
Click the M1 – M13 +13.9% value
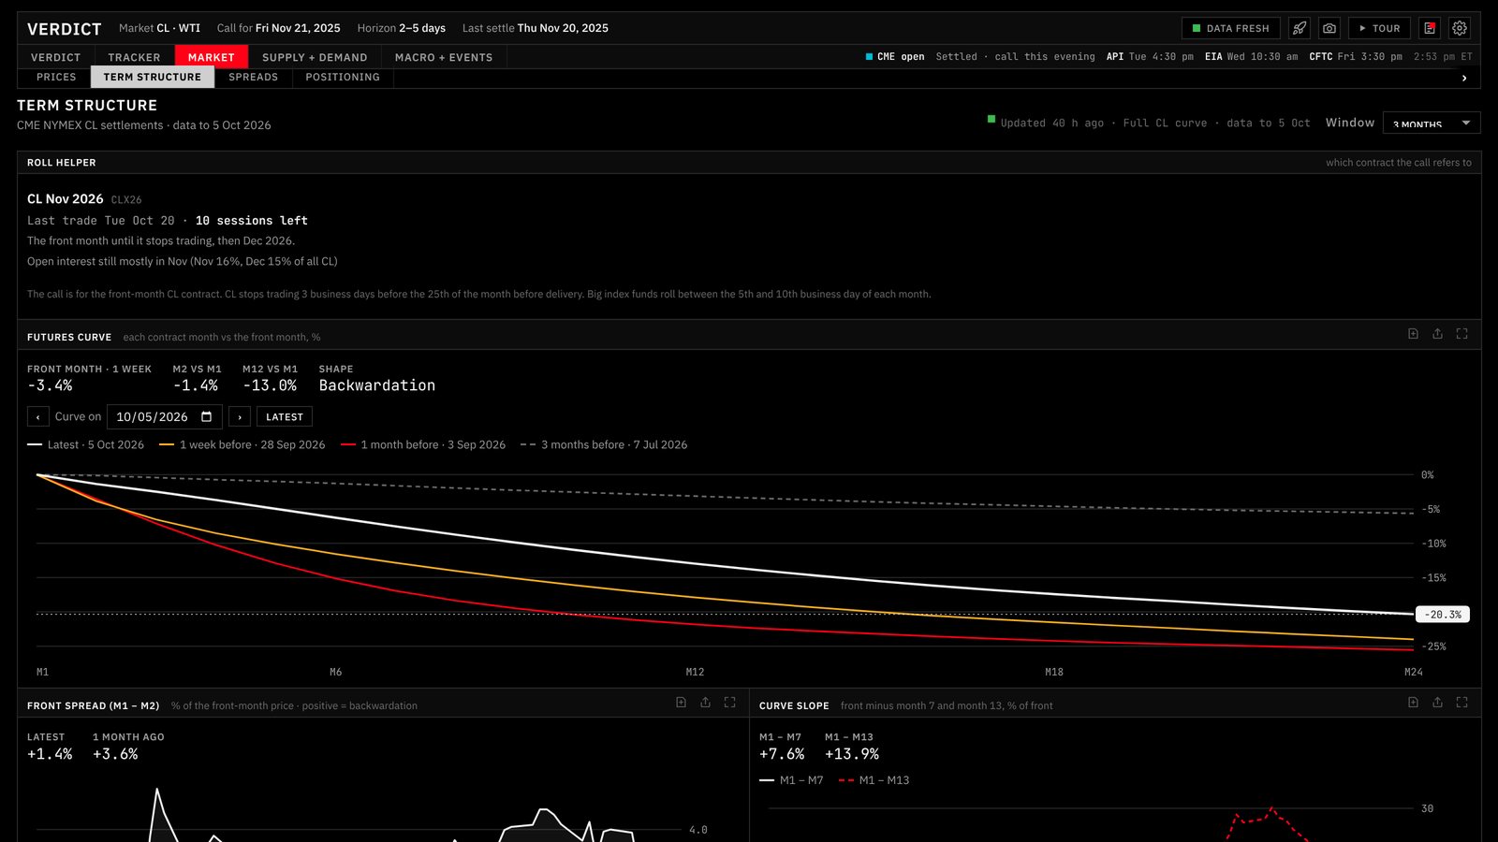[x=852, y=754]
